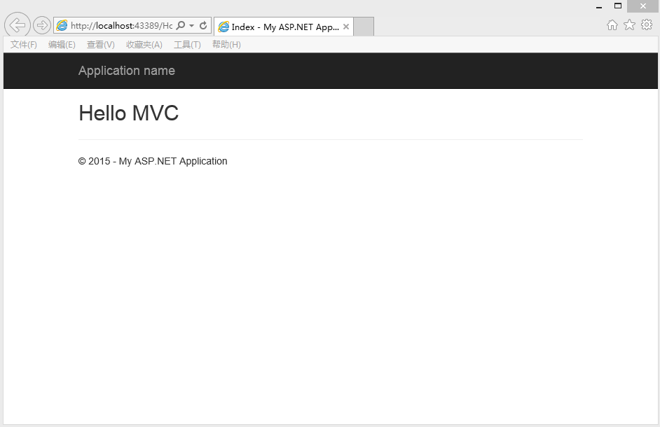Open the 查看(V) menu
This screenshot has height=427, width=660.
[x=101, y=45]
